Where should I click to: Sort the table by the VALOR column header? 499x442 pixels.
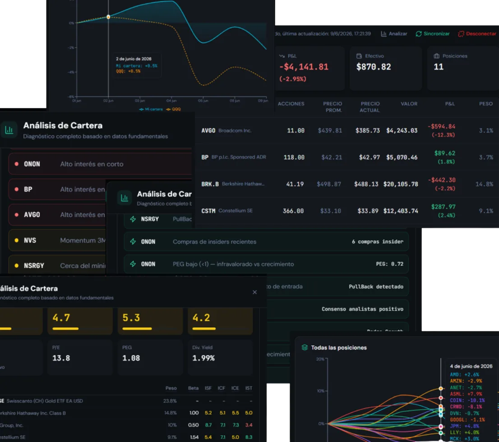click(409, 104)
